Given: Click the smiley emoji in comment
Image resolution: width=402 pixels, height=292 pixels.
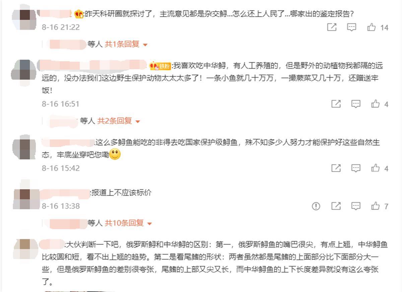Looking at the screenshot, I should (115, 154).
